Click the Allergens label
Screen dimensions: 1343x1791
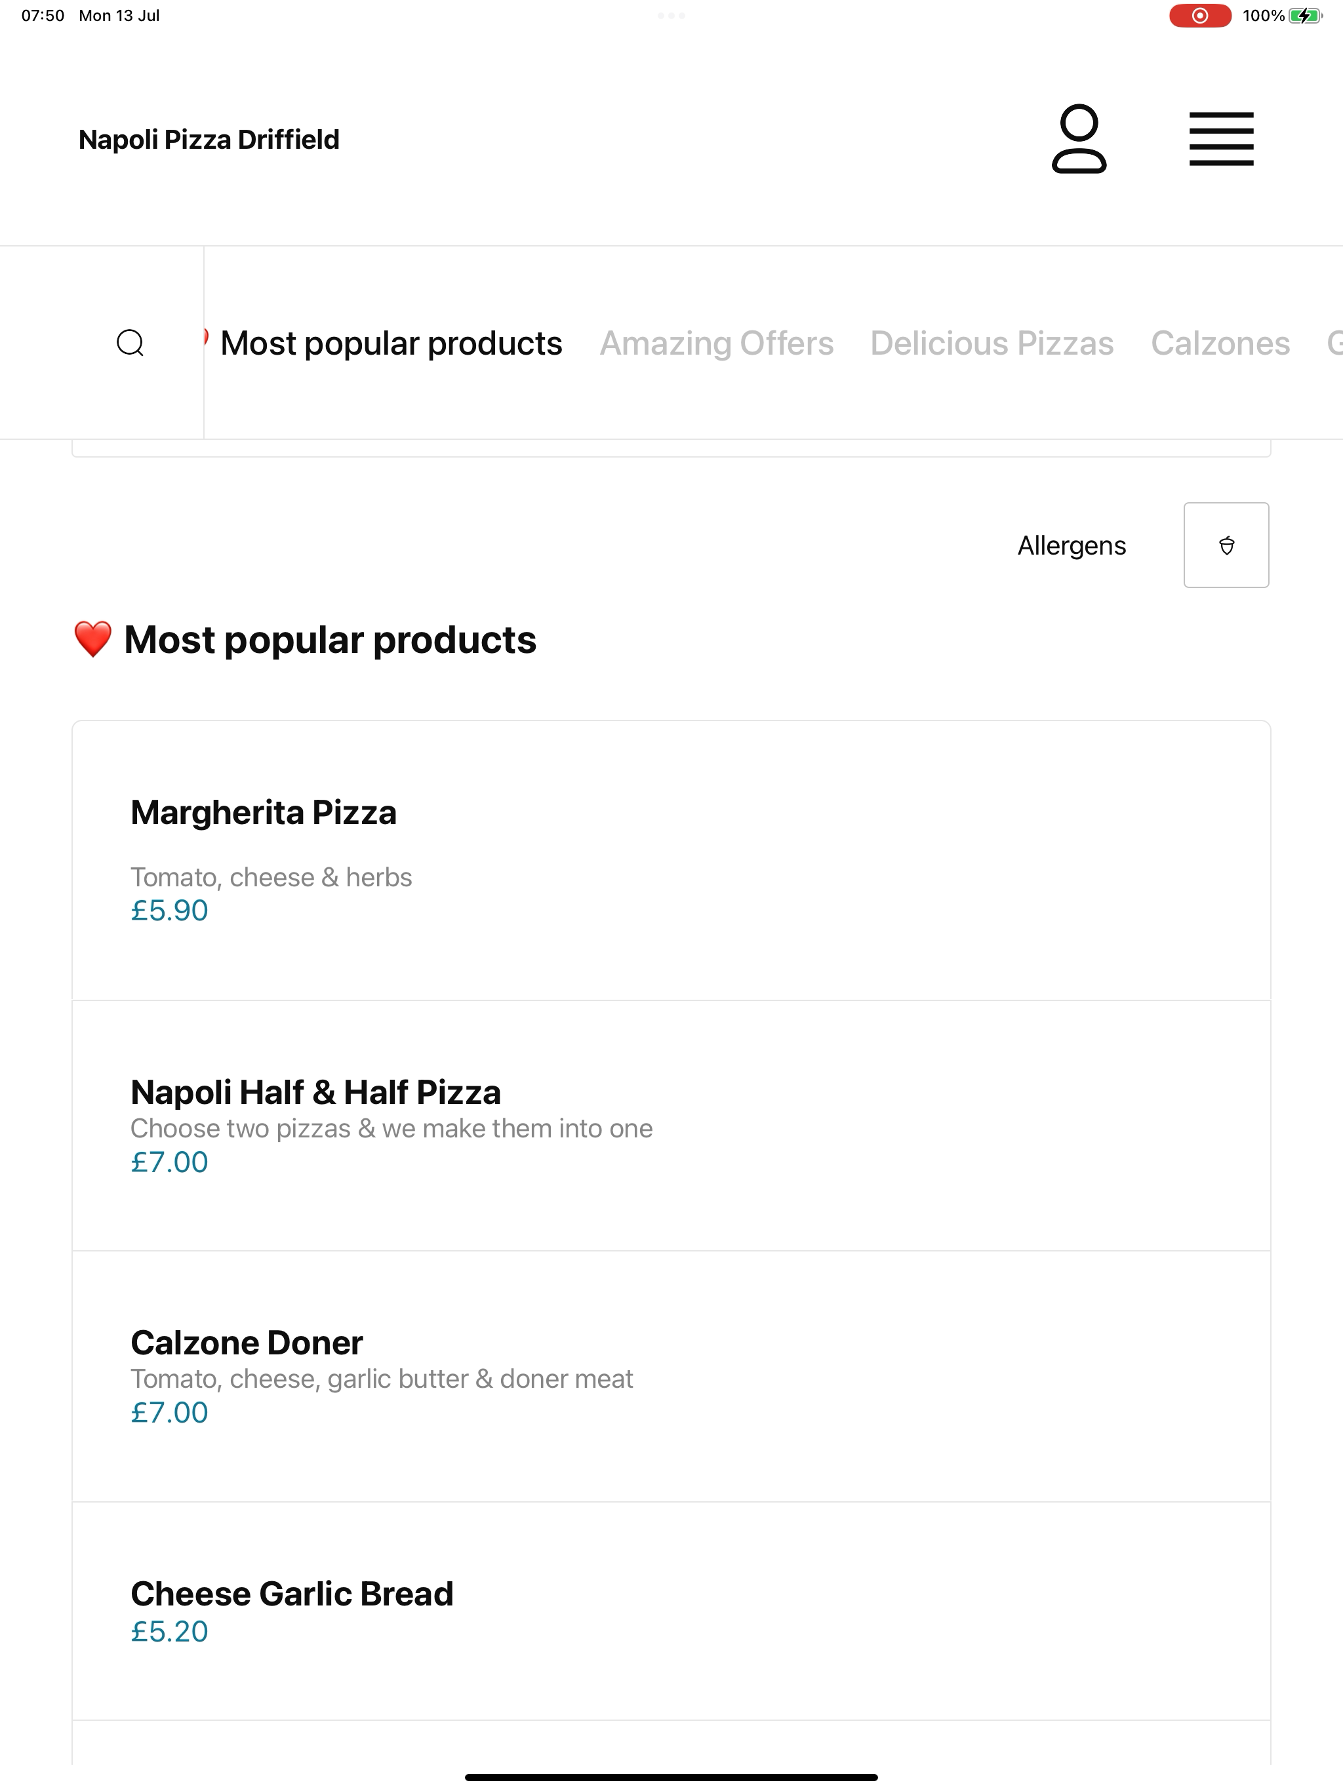point(1071,545)
